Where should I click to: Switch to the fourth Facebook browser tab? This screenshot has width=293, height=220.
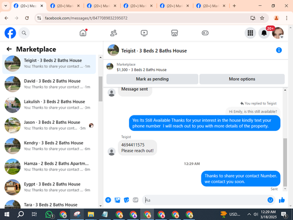138,6
